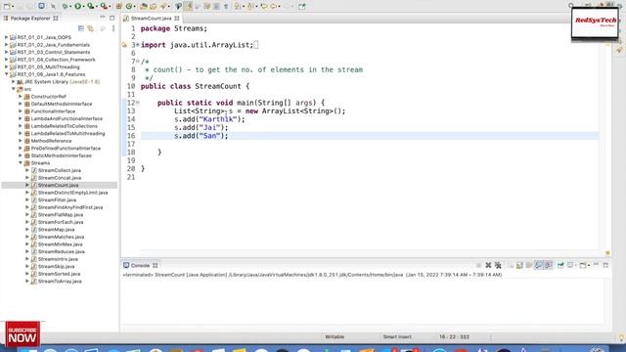Toggle Link with Editor in Package Explorer
Viewport: 626px width, 352px height.
[x=91, y=28]
